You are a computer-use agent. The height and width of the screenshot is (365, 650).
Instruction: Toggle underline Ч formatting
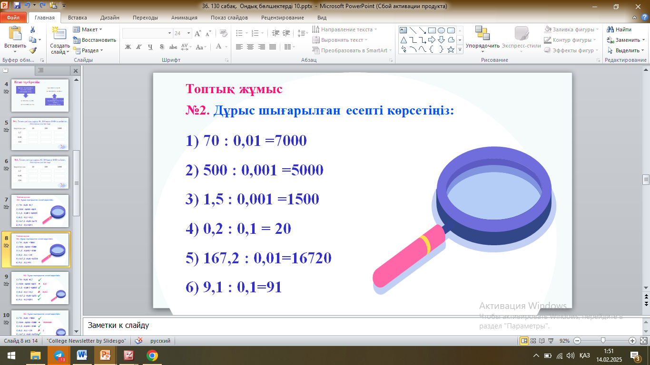click(x=150, y=47)
